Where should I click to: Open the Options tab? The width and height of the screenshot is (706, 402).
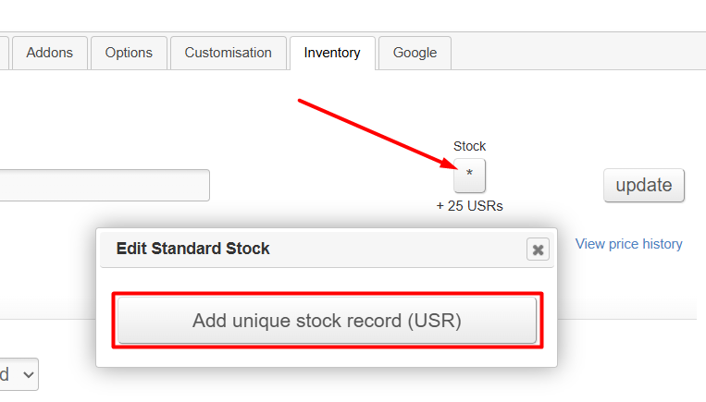coord(129,53)
